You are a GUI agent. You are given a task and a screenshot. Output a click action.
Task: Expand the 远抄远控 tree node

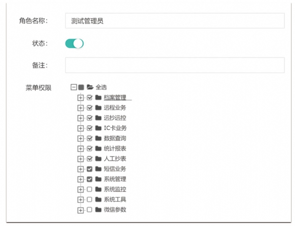[x=81, y=118]
